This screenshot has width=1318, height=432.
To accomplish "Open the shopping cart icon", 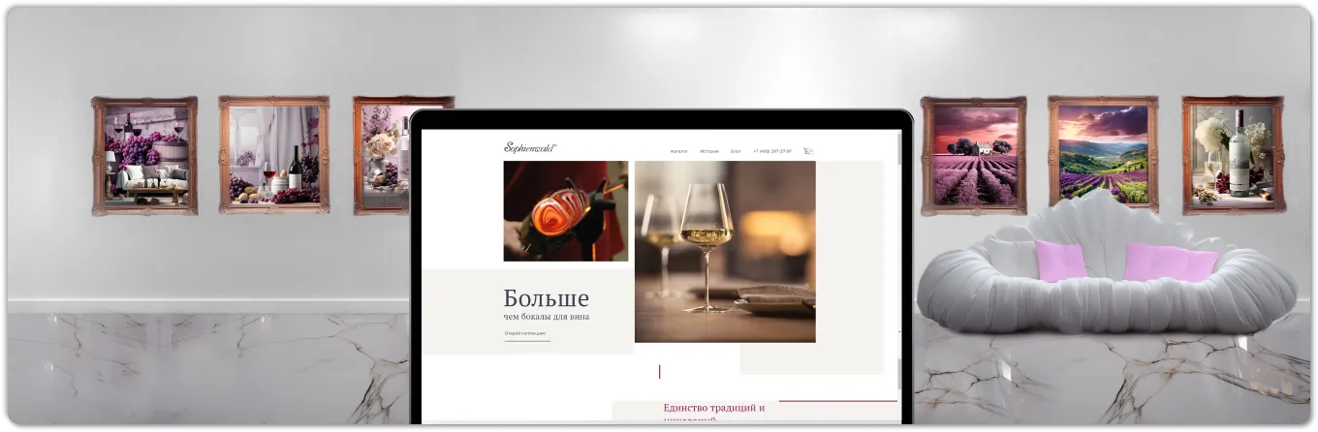I will tap(808, 151).
